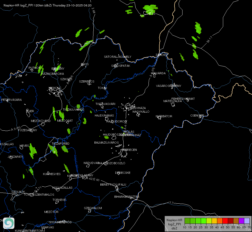
Task: Click the Napkor-HR label in the legend
Action: pyautogui.click(x=174, y=220)
